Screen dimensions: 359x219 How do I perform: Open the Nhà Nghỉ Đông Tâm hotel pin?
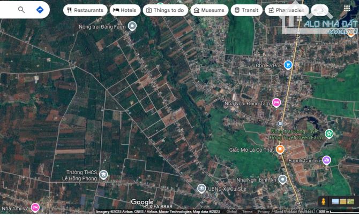(x=276, y=103)
